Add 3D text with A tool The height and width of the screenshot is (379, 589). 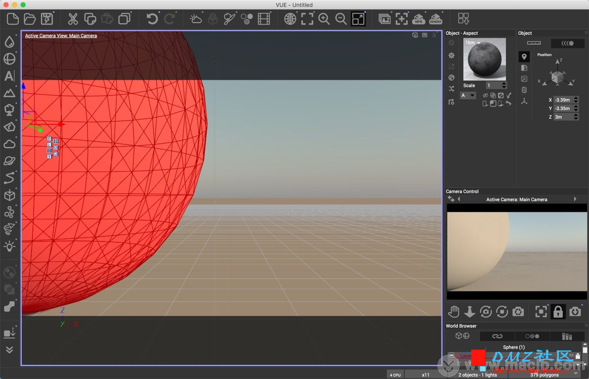pyautogui.click(x=9, y=76)
